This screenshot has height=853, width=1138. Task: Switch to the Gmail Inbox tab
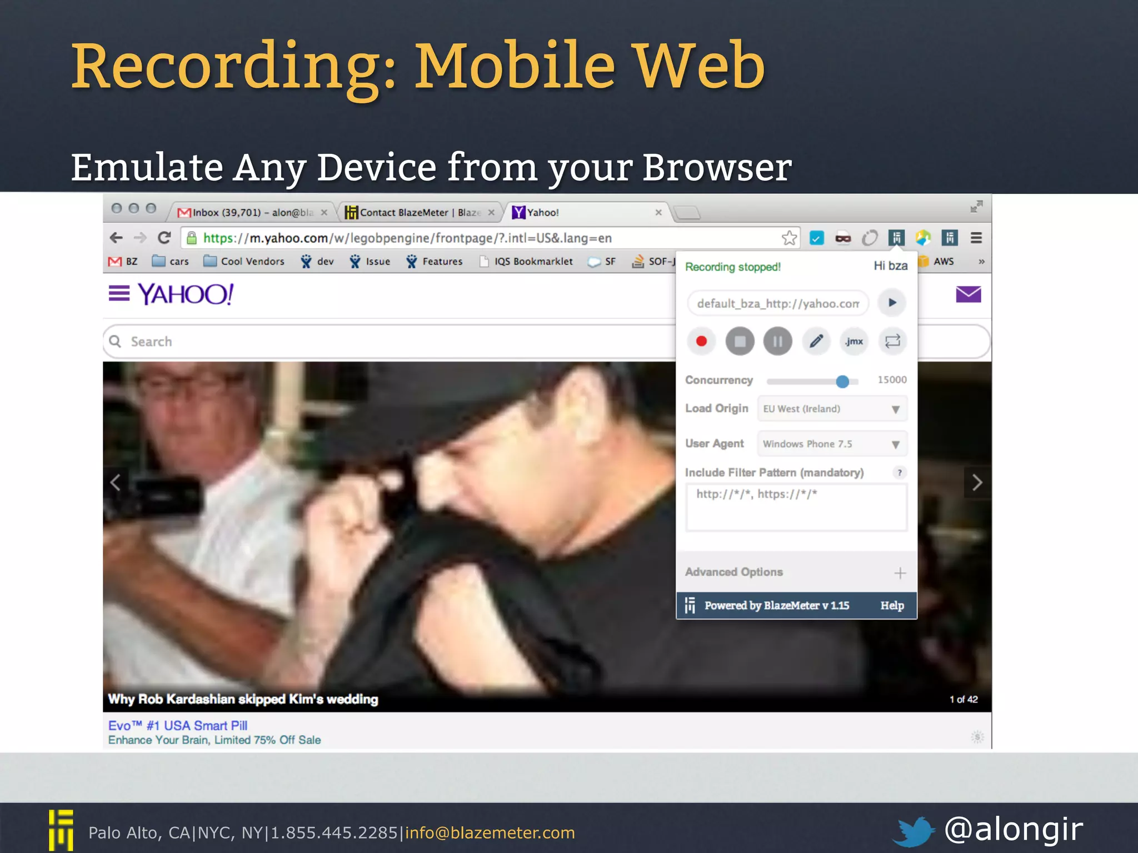(248, 212)
